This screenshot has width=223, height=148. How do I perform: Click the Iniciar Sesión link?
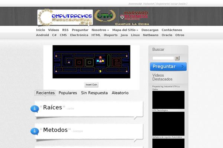point(178,4)
